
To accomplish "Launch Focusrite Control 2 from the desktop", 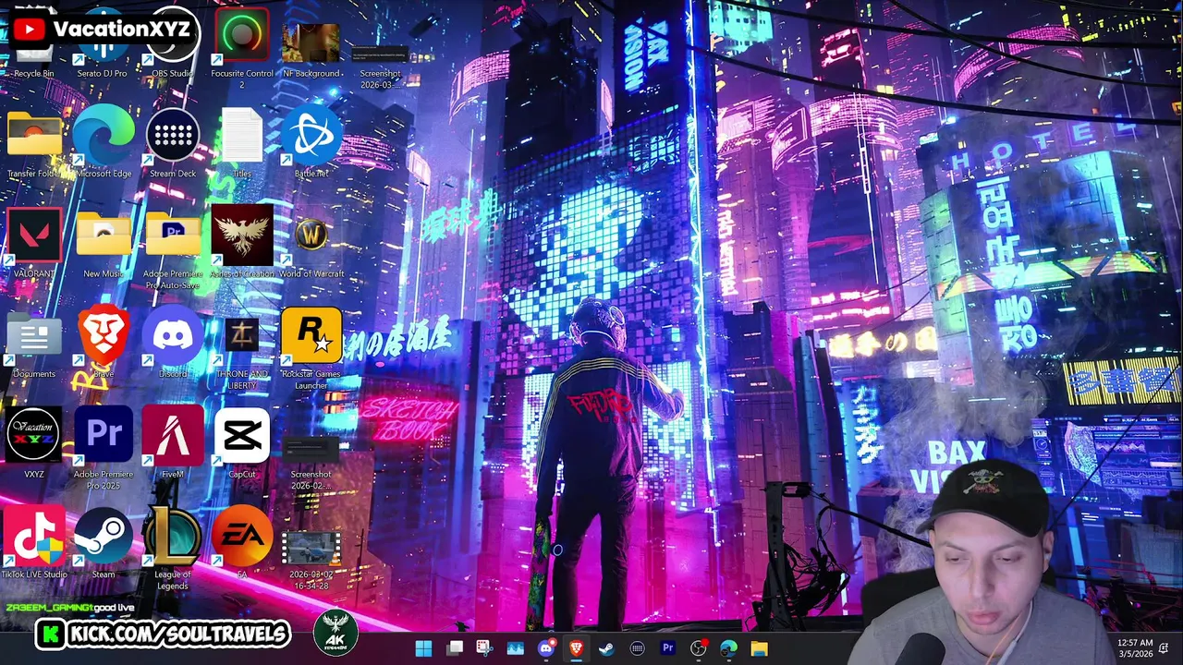I will click(x=242, y=48).
